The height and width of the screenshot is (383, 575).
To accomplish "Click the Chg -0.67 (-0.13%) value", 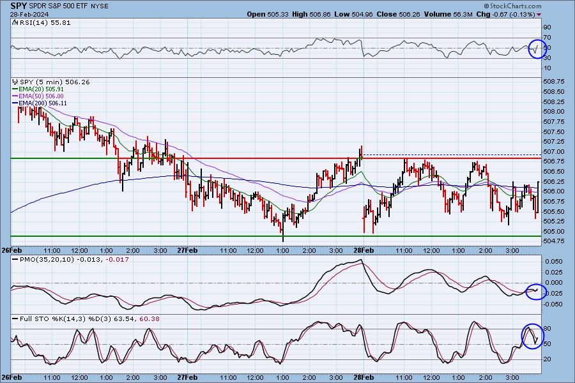I will (x=505, y=14).
